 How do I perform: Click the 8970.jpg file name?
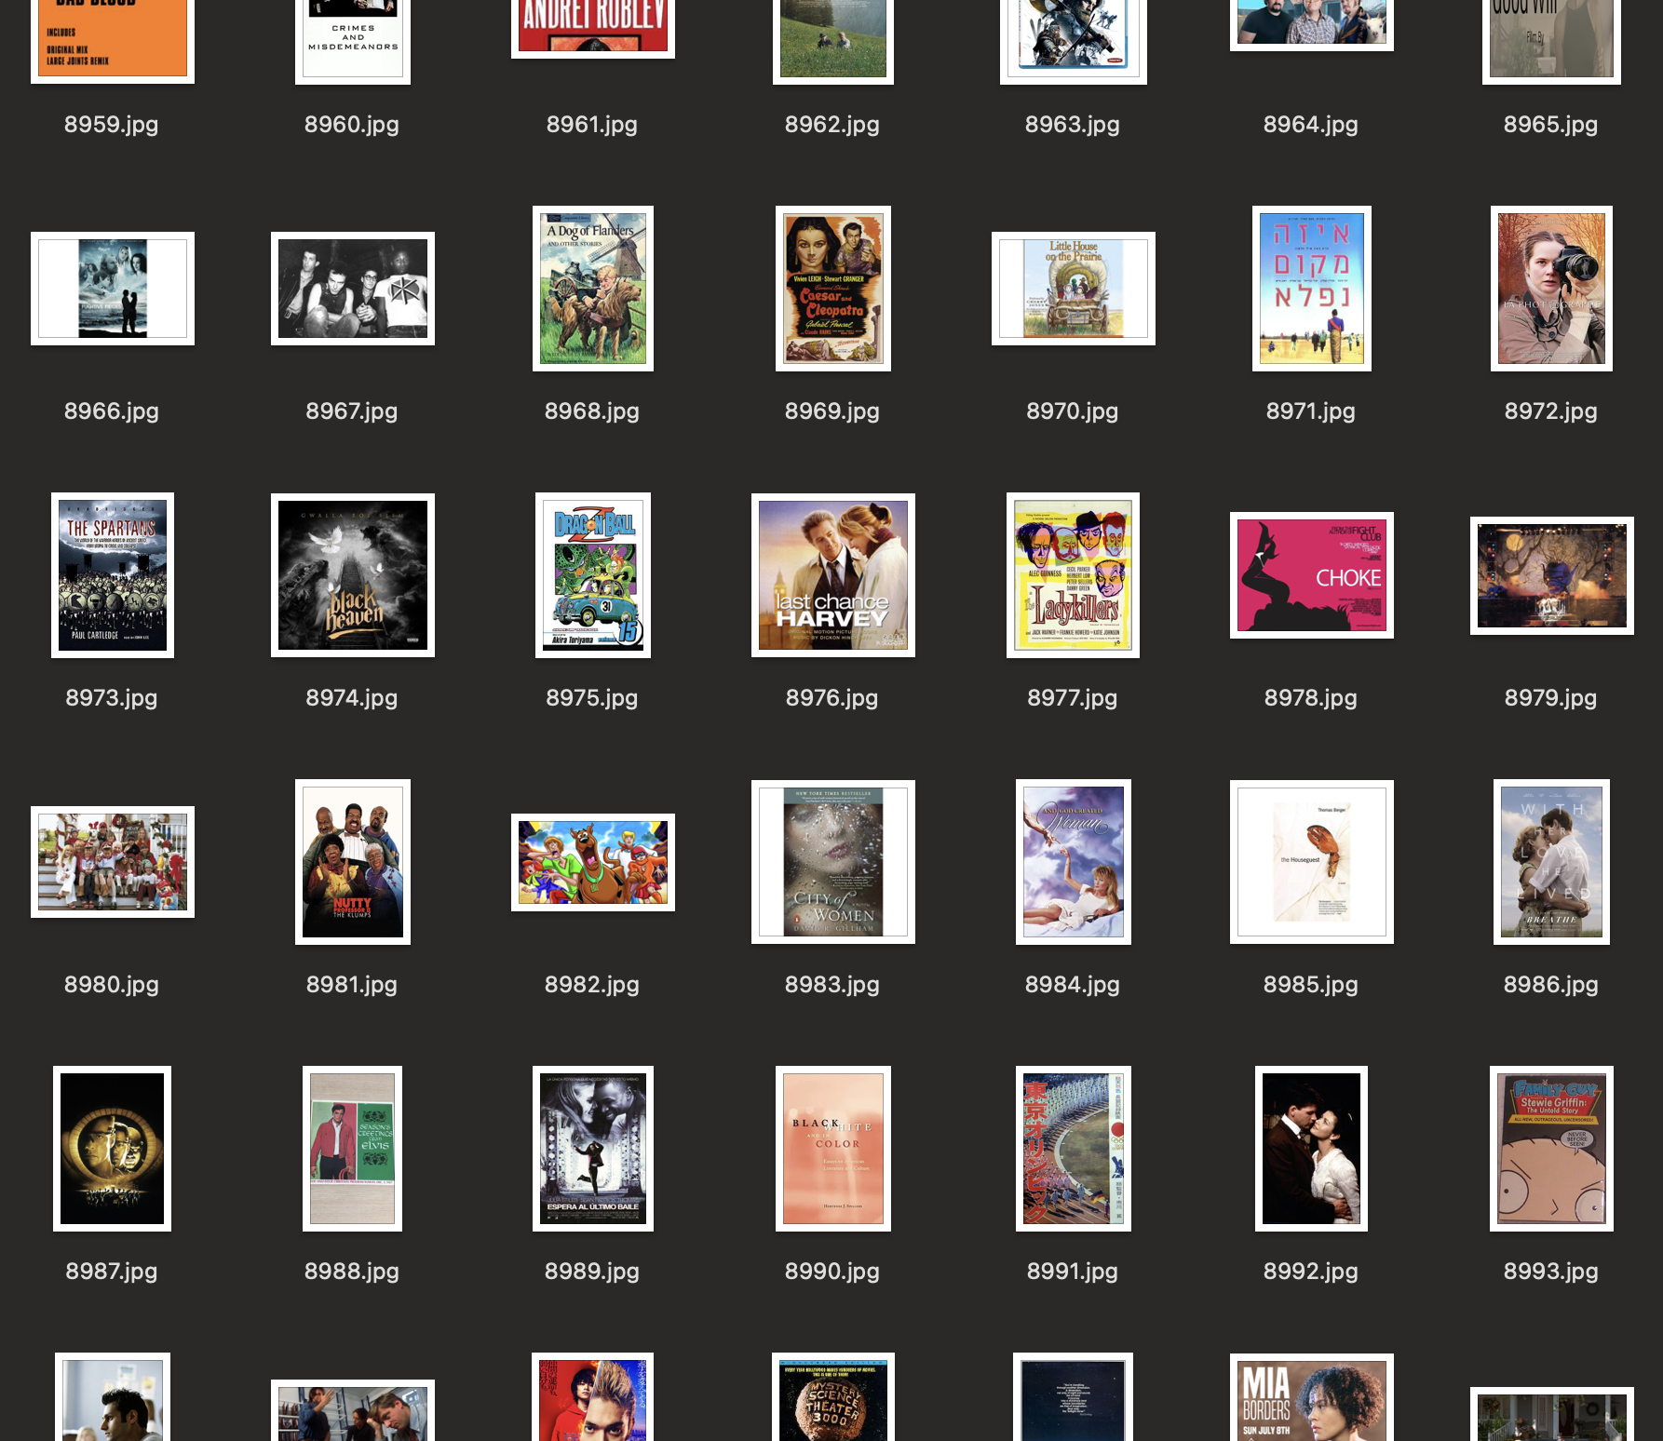[x=1073, y=411]
